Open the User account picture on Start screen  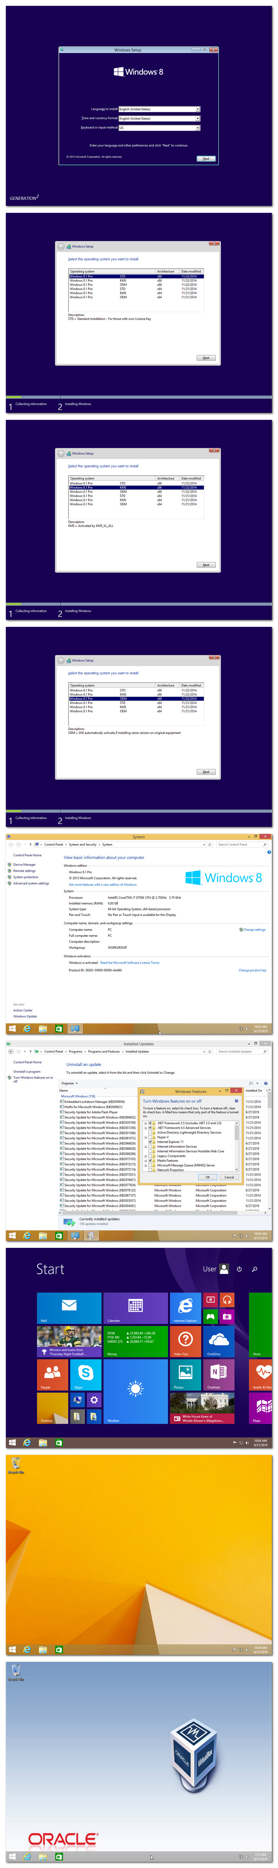pyautogui.click(x=224, y=1269)
